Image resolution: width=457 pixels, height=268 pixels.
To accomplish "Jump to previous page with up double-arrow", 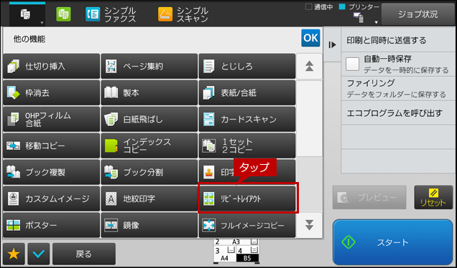I will pyautogui.click(x=309, y=66).
